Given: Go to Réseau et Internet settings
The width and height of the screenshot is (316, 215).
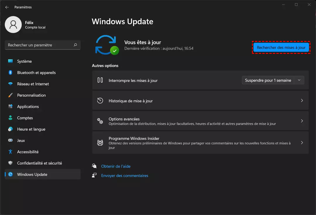Looking at the screenshot, I should tap(42, 84).
